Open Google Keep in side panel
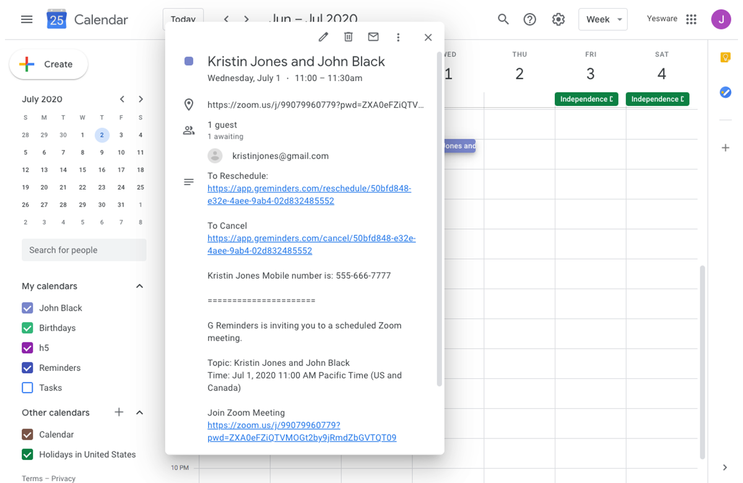The height and width of the screenshot is (483, 743). pyautogui.click(x=726, y=58)
